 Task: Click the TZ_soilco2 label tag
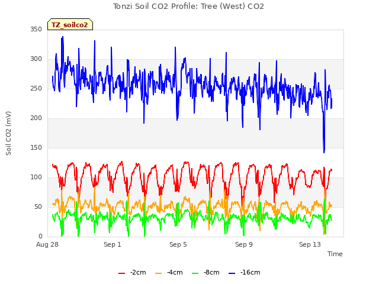(x=70, y=24)
